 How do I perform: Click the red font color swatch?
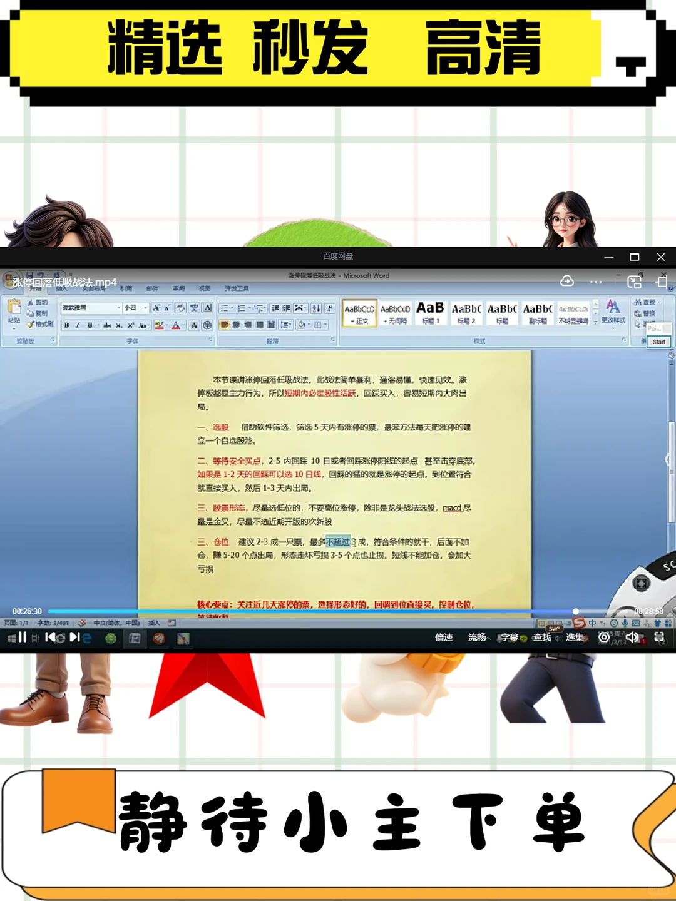(x=175, y=325)
